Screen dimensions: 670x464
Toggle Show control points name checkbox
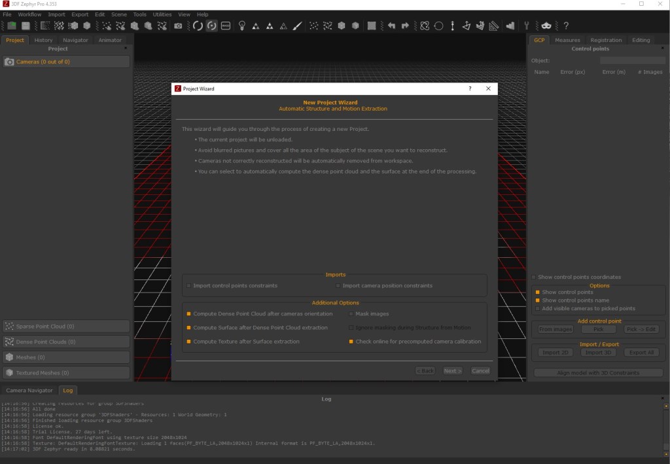pos(538,300)
